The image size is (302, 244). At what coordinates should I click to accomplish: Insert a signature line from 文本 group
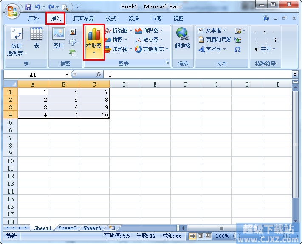coord(240,31)
